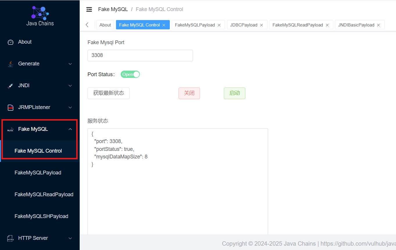The image size is (396, 250).
Task: Collapse the Fake MySQL submenu chevron
Action: click(70, 129)
